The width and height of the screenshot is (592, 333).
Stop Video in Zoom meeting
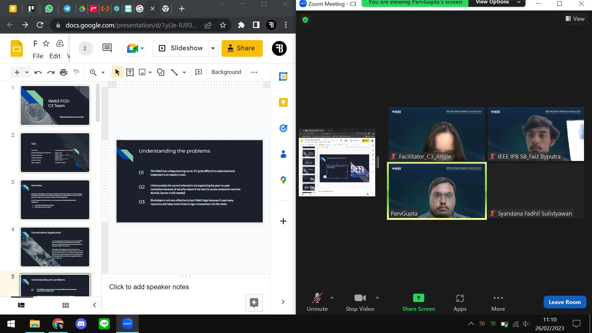coord(360,303)
